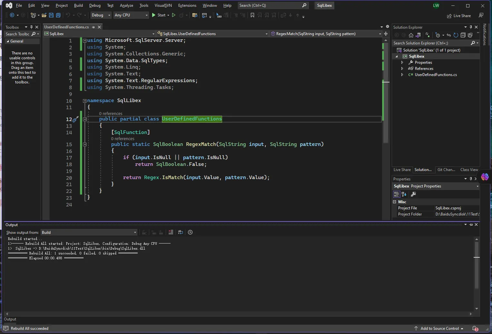Open Property Pages wrench icon
This screenshot has height=334, width=492.
pos(413,194)
